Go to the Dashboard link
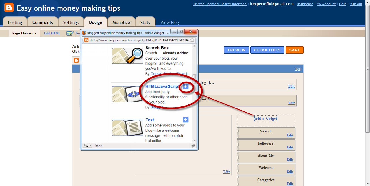The height and width of the screenshot is (186, 370). [x=305, y=4]
